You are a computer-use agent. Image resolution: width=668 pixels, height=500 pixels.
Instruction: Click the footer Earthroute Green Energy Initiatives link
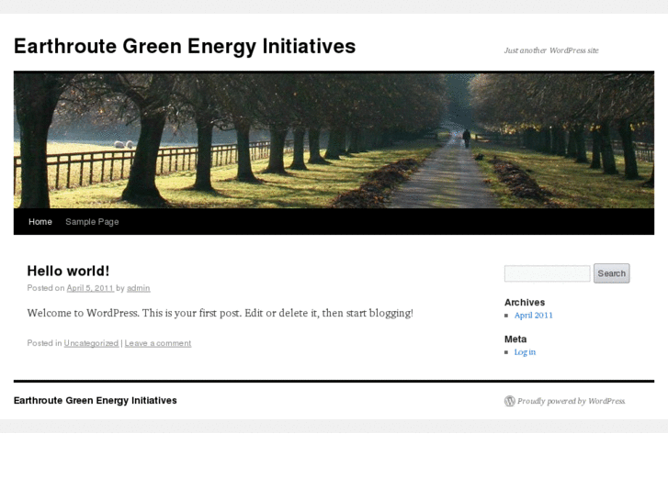point(95,400)
